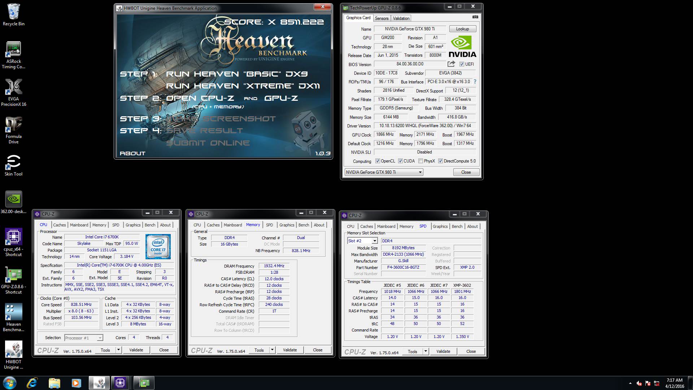This screenshot has width=693, height=390.
Task: Expand the NVIDIA GeForce GTX 980 Ti dropdown
Action: (x=420, y=172)
